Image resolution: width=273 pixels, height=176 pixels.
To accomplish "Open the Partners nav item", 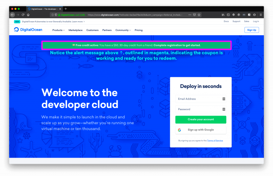I will 107,30.
